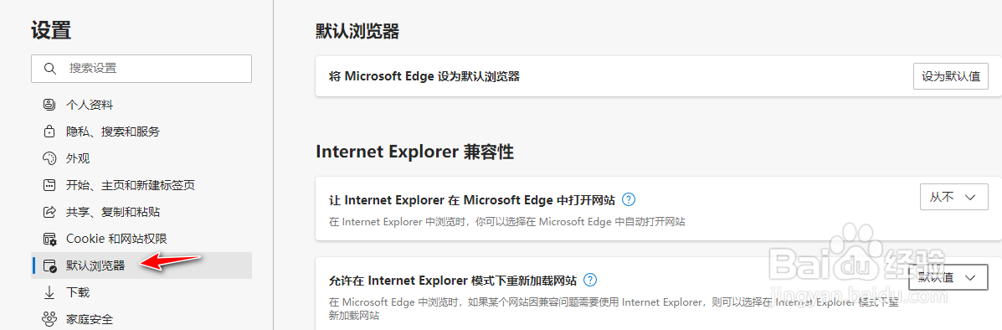The image size is (1002, 330).
Task: Select 默认浏览器 in the sidebar
Action: [141, 266]
